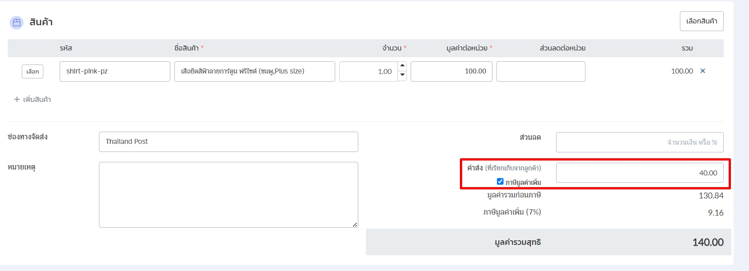The width and height of the screenshot is (749, 271).
Task: Click the empty ส่วนลดต่อหน่วย field
Action: tap(540, 71)
